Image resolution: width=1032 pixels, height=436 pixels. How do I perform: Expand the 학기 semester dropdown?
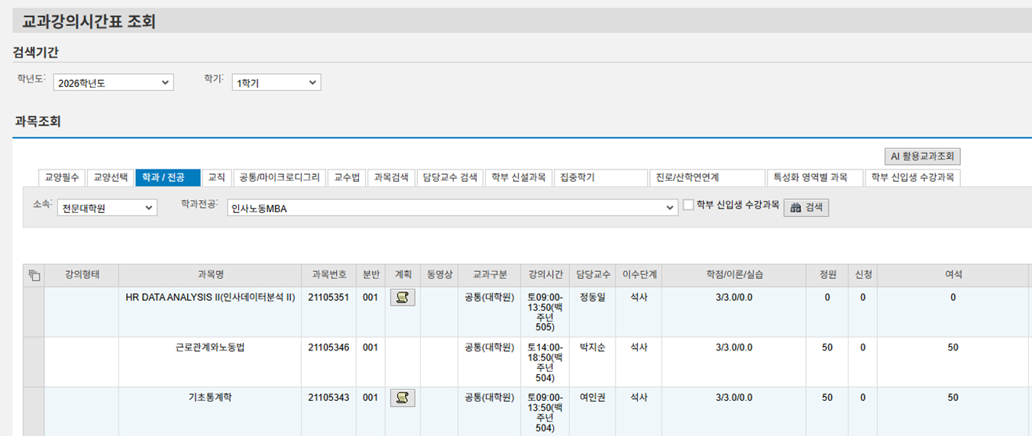pos(277,82)
